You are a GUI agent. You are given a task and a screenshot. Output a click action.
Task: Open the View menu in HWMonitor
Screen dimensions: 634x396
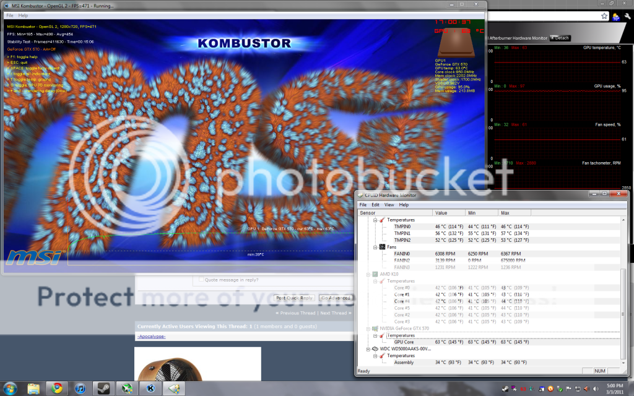point(389,205)
